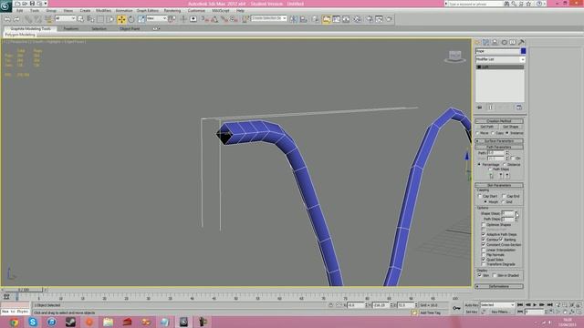Toggle Show End Result icon under stack
Image resolution: width=584 pixels, height=328 pixels.
pos(491,108)
